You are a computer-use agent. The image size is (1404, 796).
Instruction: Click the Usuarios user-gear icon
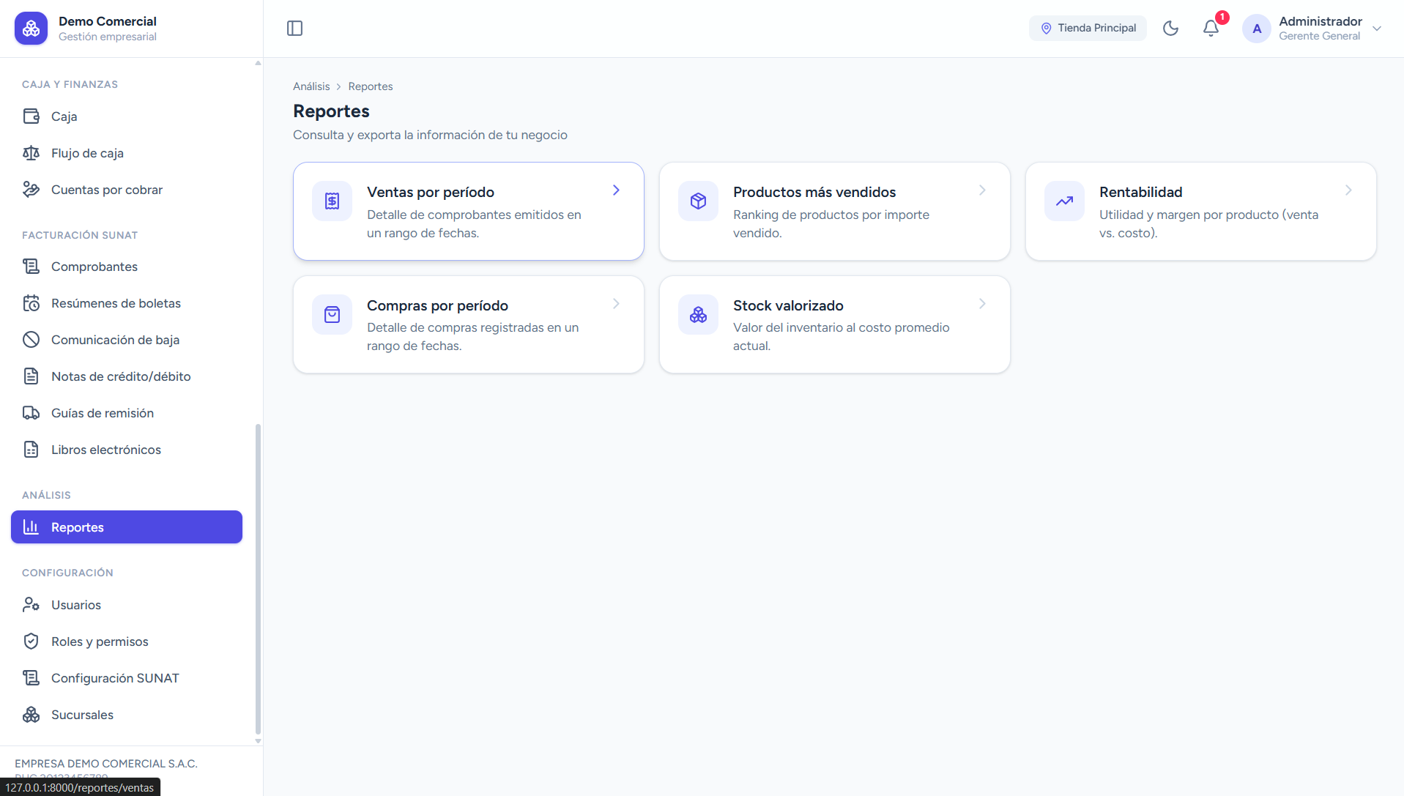coord(31,605)
